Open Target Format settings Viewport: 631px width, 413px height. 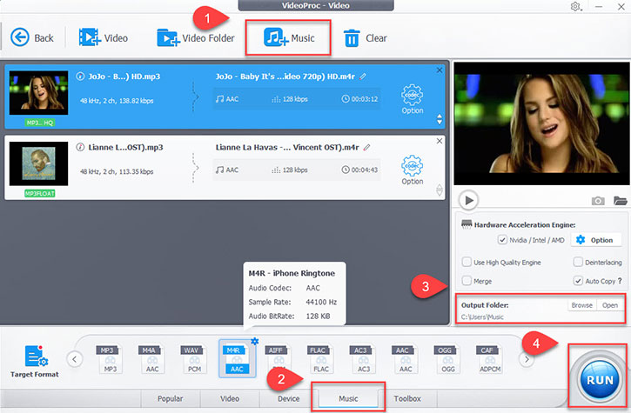[x=35, y=362]
